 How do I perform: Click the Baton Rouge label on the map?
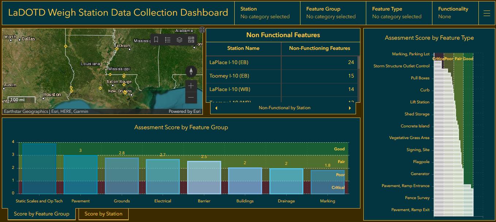119,82
